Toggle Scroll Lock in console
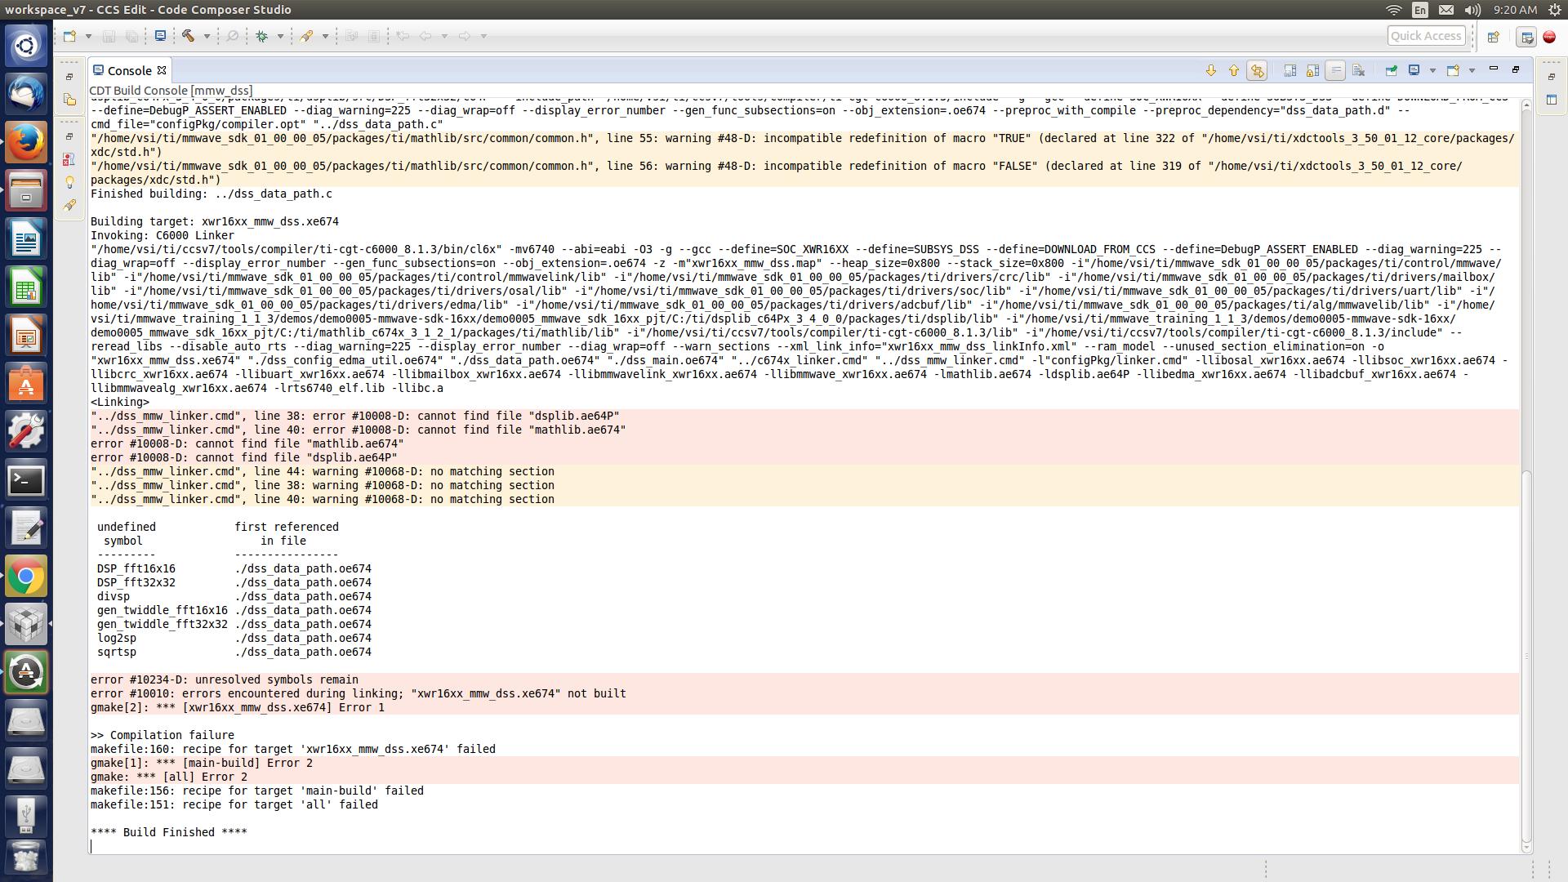The height and width of the screenshot is (882, 1568). pyautogui.click(x=1312, y=71)
